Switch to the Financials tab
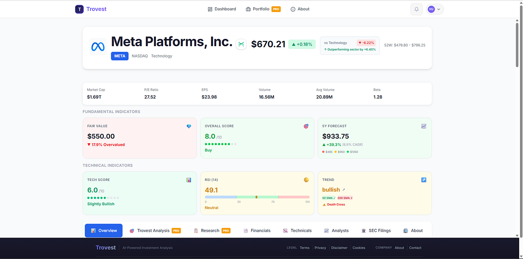523x259 pixels. point(257,231)
